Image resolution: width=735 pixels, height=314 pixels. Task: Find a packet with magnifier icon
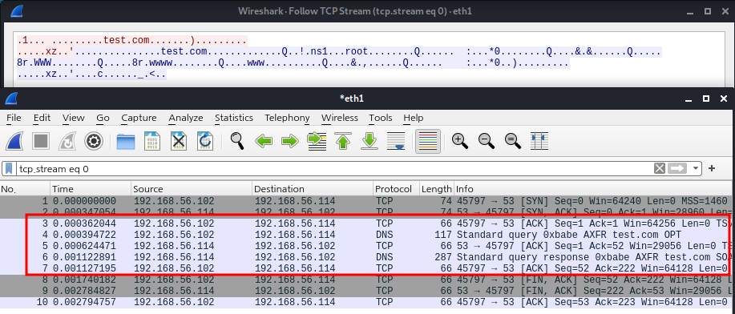[237, 141]
